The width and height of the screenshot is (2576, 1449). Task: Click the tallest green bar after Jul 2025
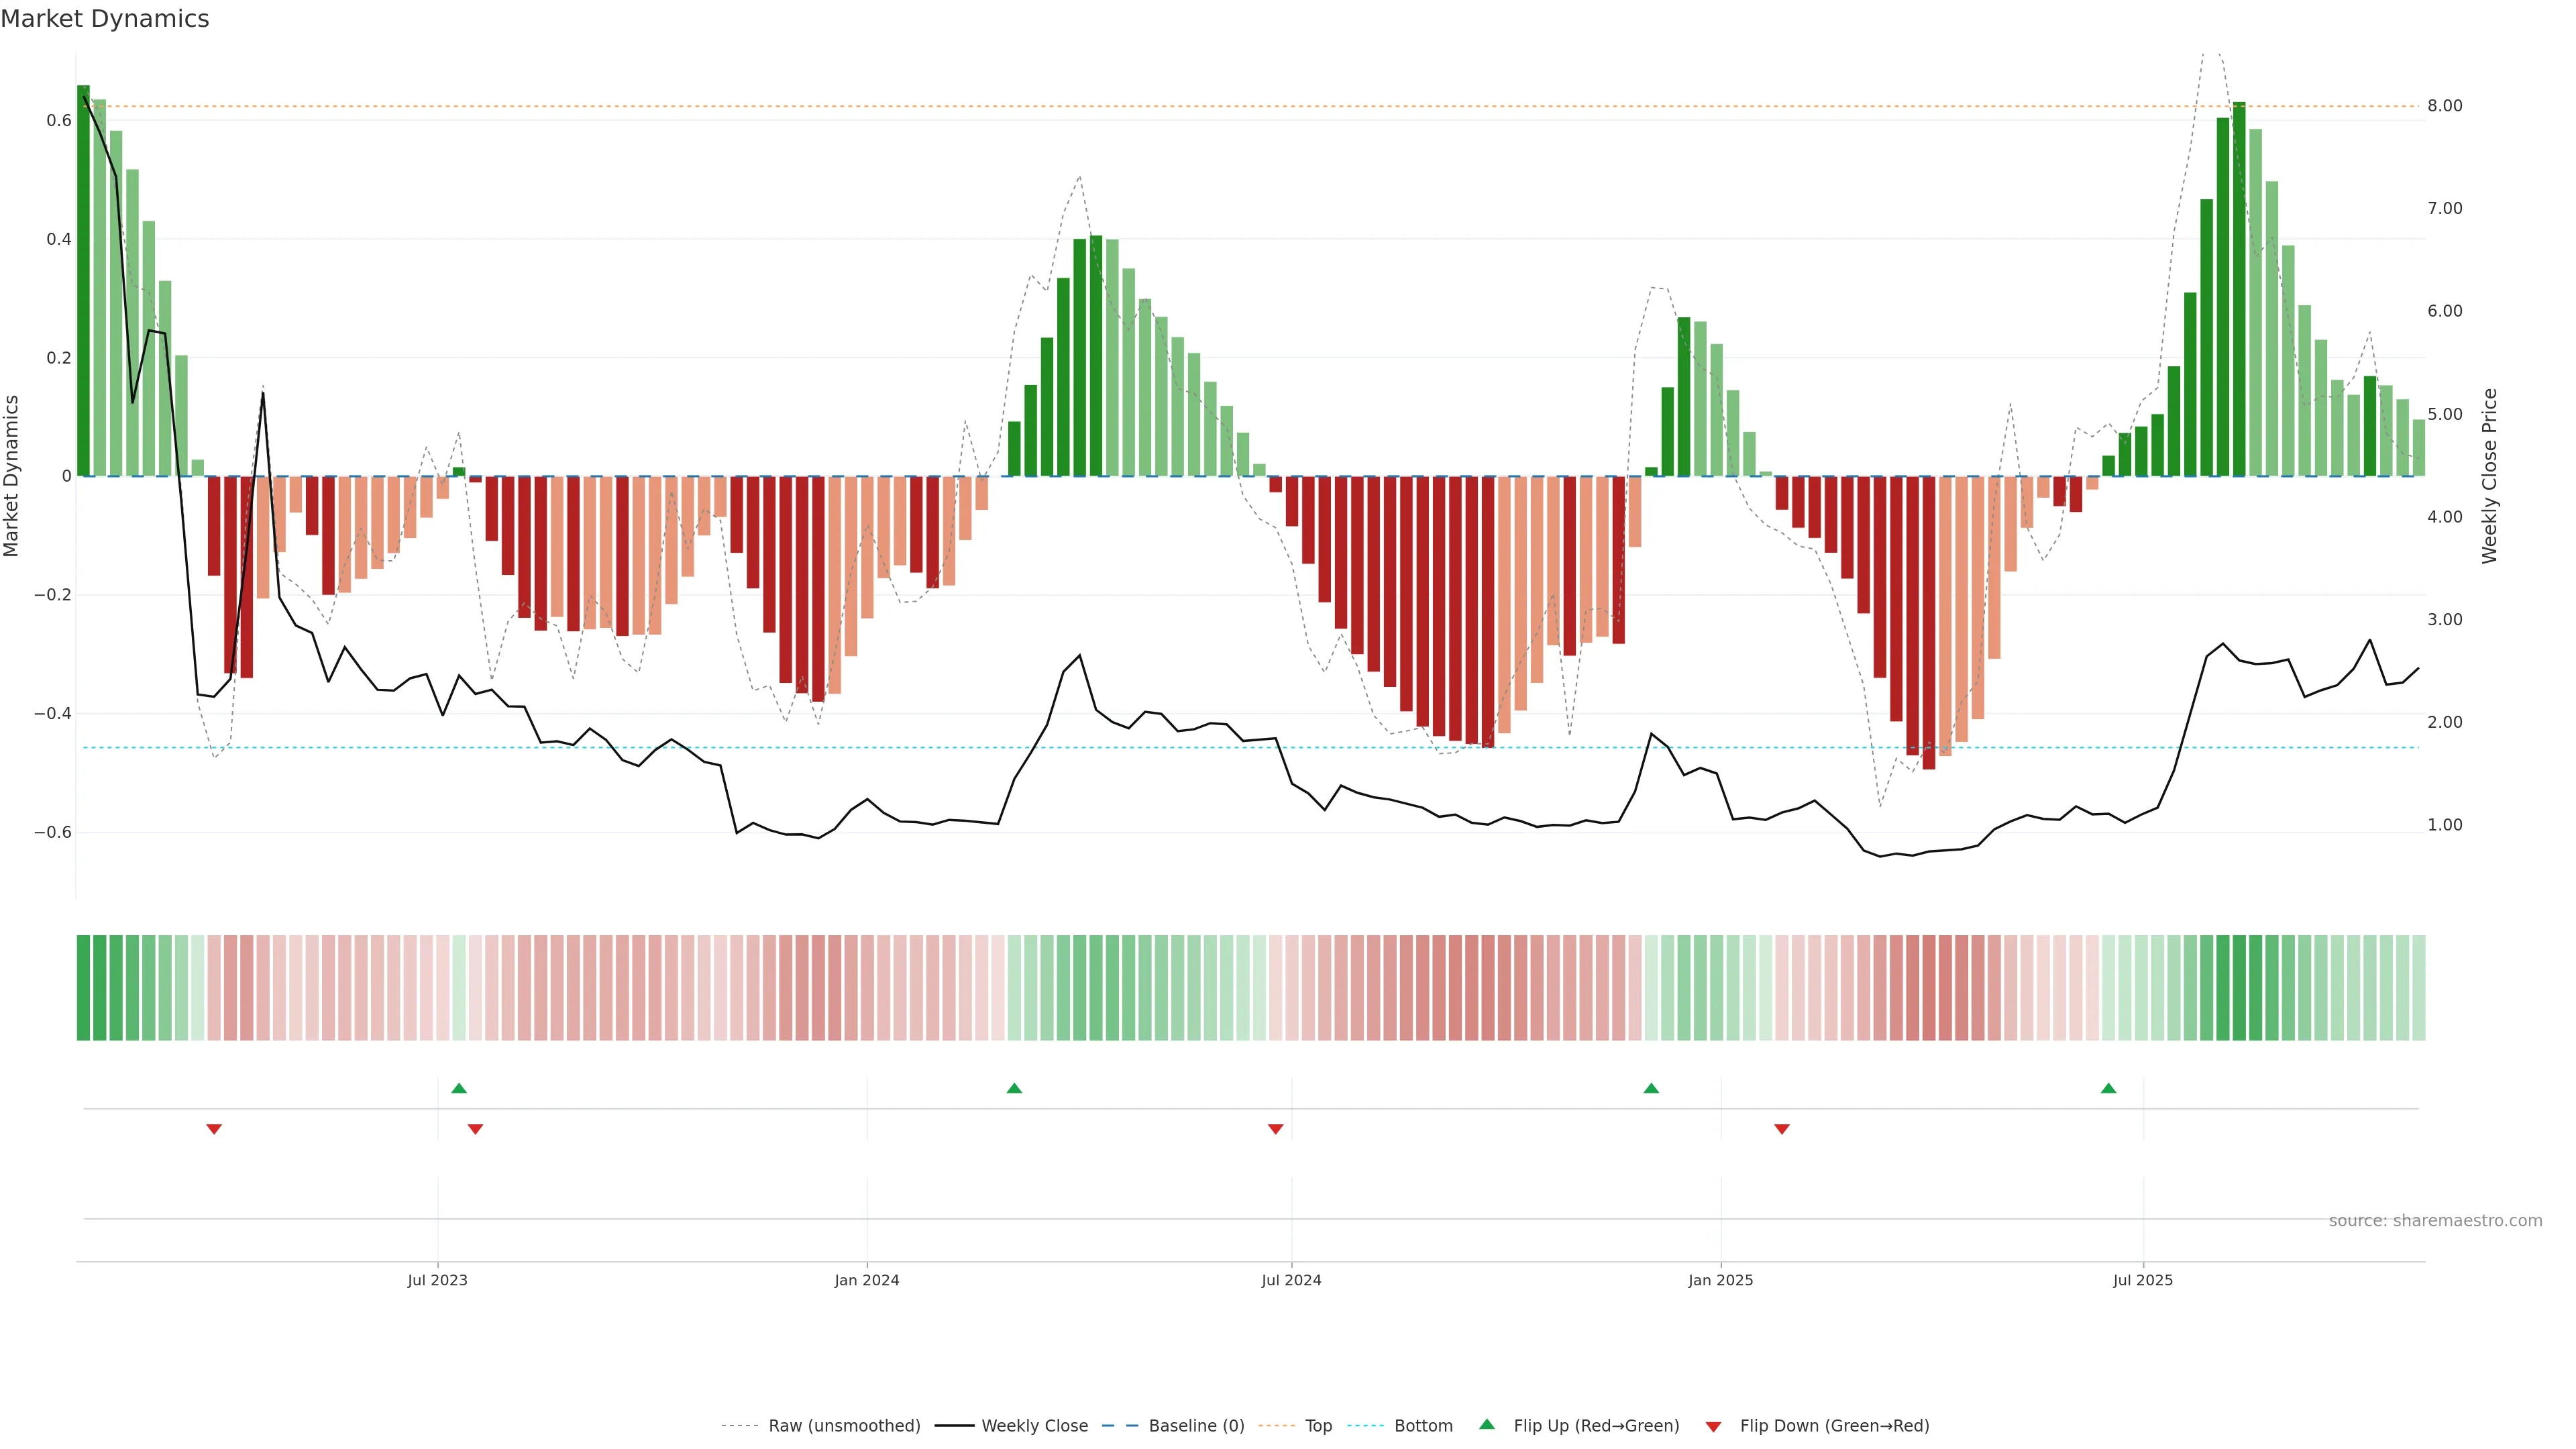(2239, 290)
